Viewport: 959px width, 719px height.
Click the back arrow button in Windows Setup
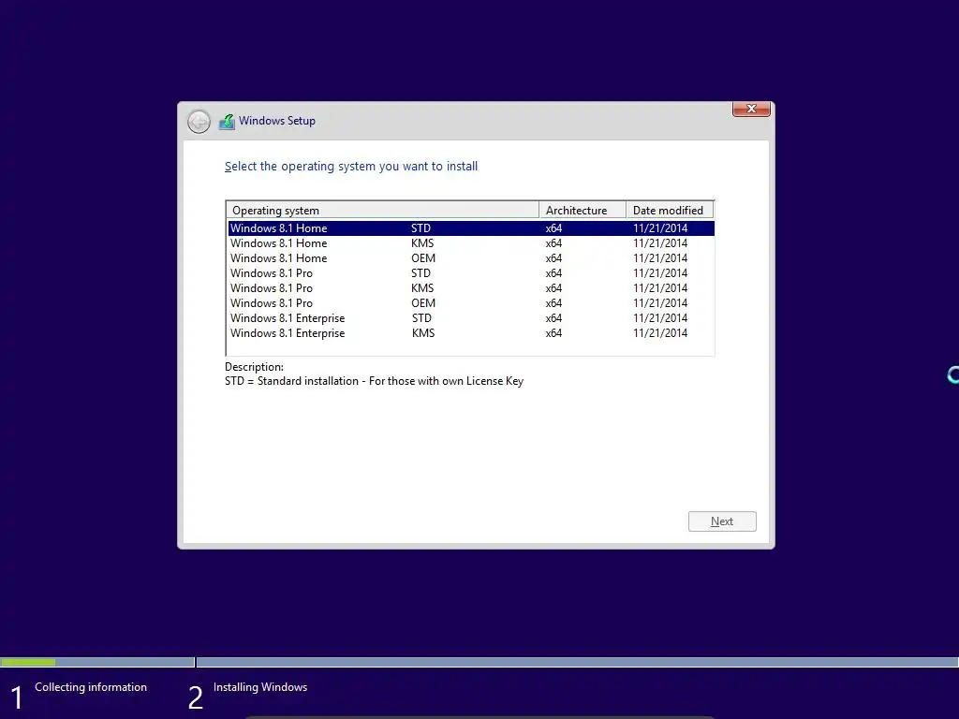[x=199, y=122]
